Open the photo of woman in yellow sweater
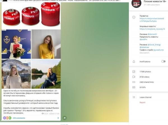 [x=46, y=44]
